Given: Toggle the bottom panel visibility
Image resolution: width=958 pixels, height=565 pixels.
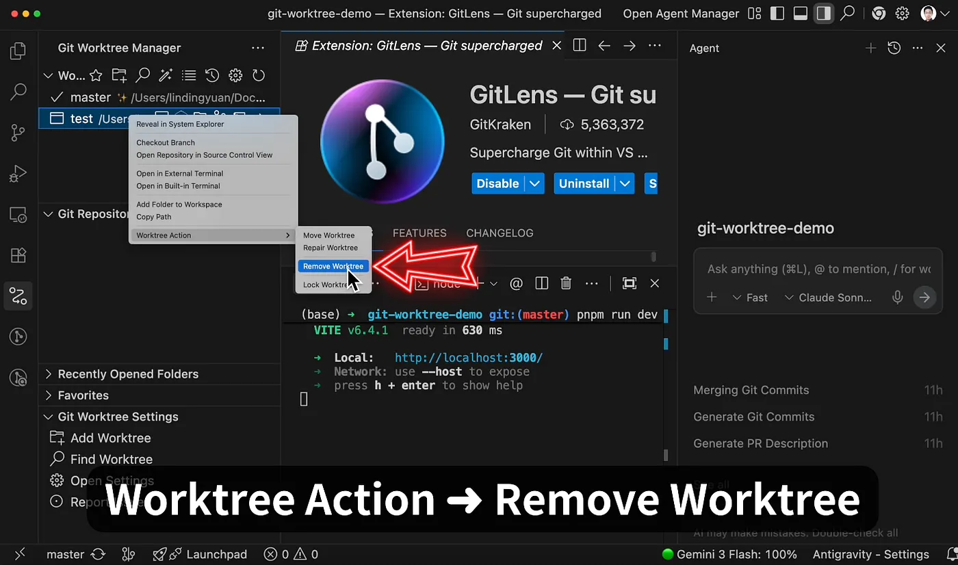Looking at the screenshot, I should [x=800, y=14].
